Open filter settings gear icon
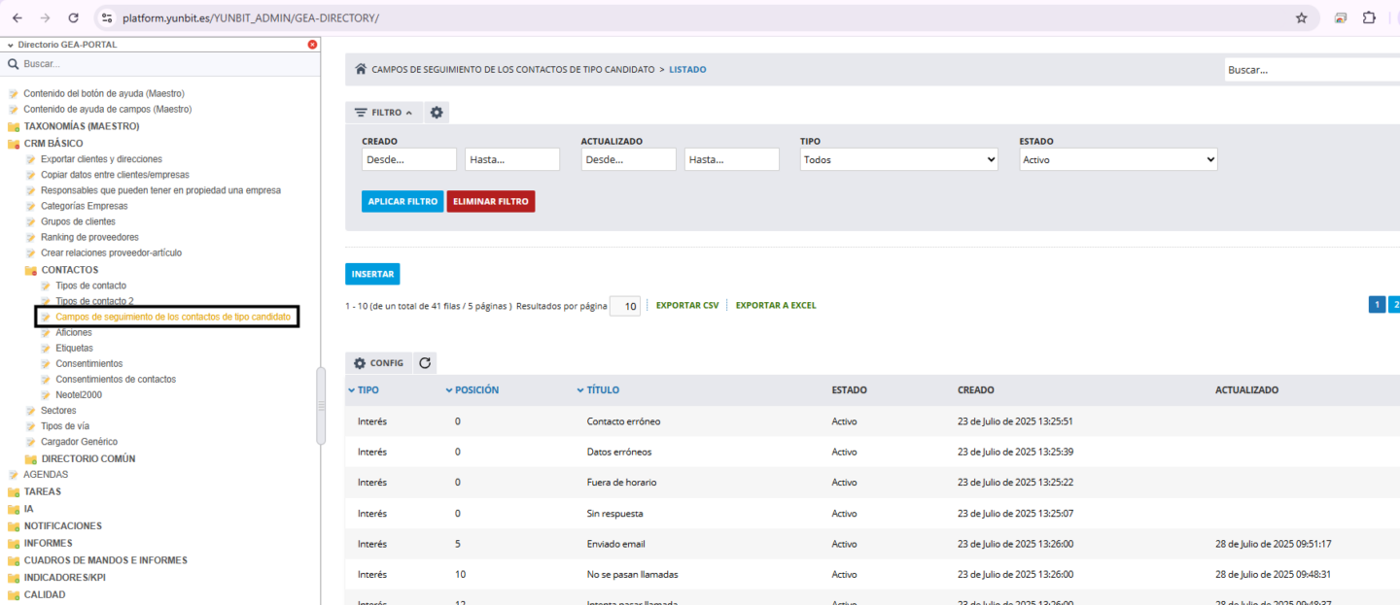This screenshot has width=1400, height=605. 437,113
